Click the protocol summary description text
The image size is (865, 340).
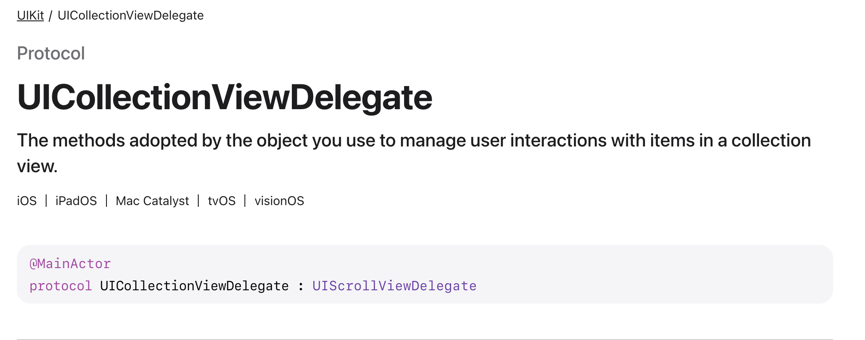pos(413,141)
